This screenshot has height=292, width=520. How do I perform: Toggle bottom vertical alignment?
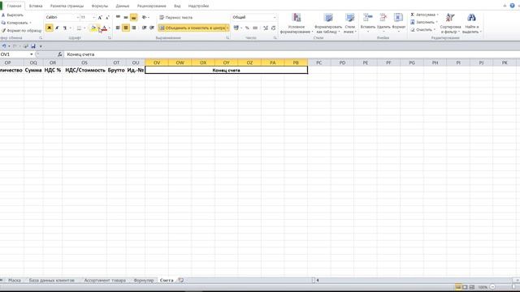(x=133, y=17)
